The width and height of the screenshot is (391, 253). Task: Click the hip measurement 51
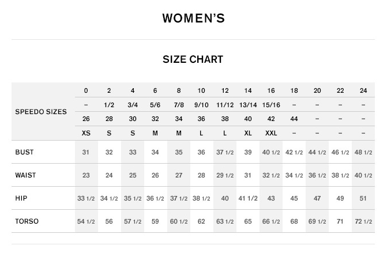pos(363,198)
